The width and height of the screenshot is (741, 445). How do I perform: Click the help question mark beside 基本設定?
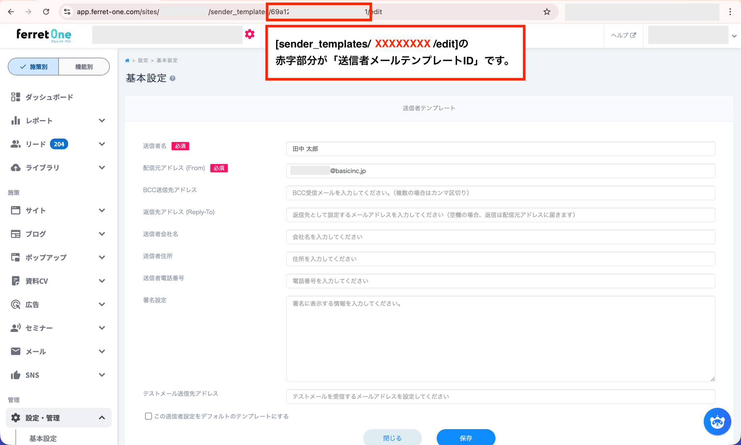(x=173, y=78)
